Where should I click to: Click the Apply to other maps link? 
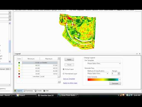[x=70, y=83]
